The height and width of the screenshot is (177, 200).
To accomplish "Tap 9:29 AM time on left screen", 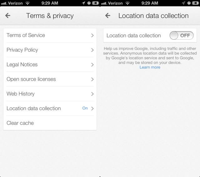I will pos(50,3).
